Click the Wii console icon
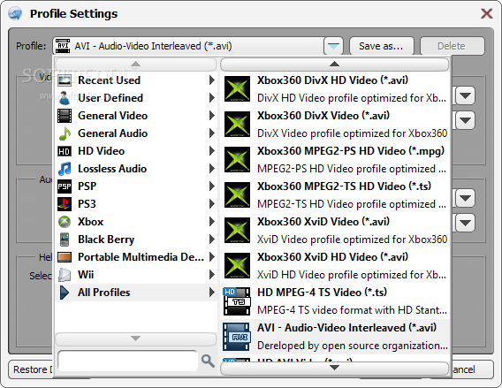The image size is (502, 388). pyautogui.click(x=65, y=275)
